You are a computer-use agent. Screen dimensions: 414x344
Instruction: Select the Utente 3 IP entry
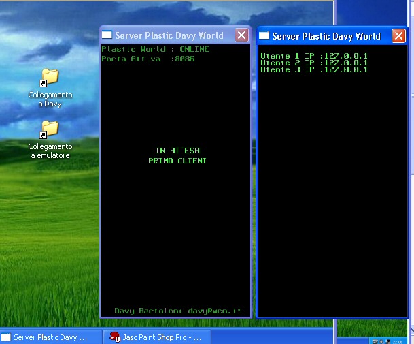(x=313, y=69)
